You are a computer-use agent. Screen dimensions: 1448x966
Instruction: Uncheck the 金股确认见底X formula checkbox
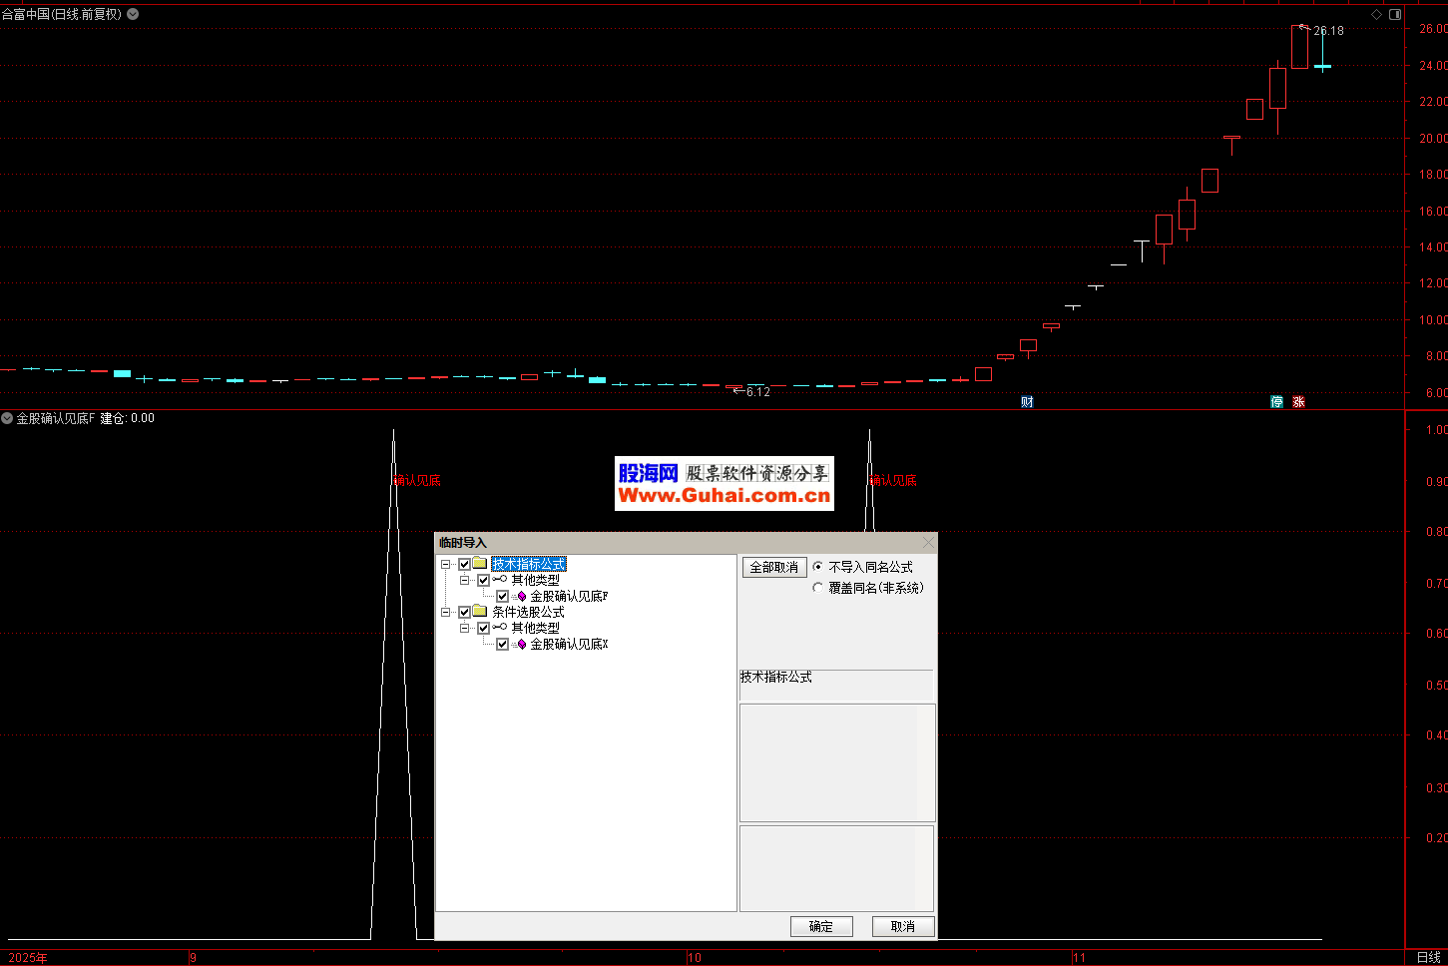pyautogui.click(x=502, y=644)
